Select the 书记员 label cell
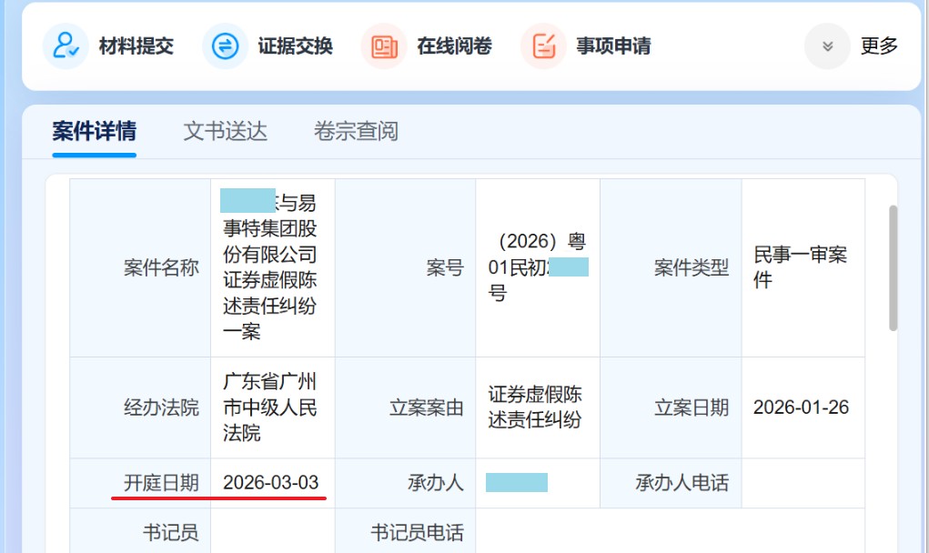This screenshot has height=553, width=929. (x=140, y=532)
